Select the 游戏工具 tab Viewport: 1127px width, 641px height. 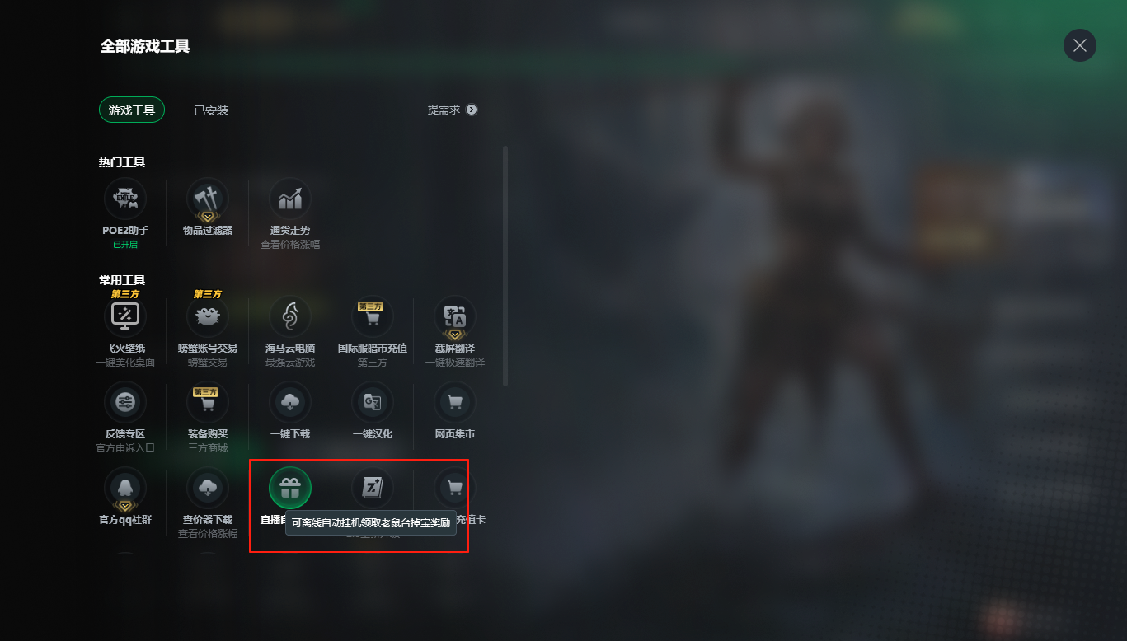pyautogui.click(x=132, y=110)
